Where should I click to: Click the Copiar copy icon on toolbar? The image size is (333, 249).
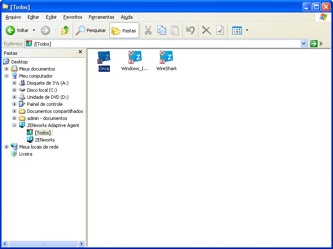click(162, 30)
